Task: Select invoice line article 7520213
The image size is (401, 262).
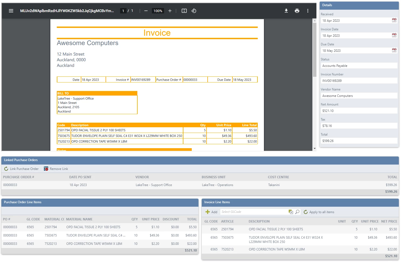Action: pyautogui.click(x=227, y=249)
